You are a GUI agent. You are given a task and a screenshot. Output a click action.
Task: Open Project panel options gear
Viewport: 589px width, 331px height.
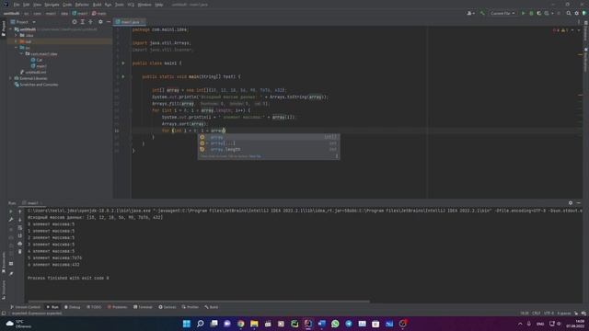point(100,22)
